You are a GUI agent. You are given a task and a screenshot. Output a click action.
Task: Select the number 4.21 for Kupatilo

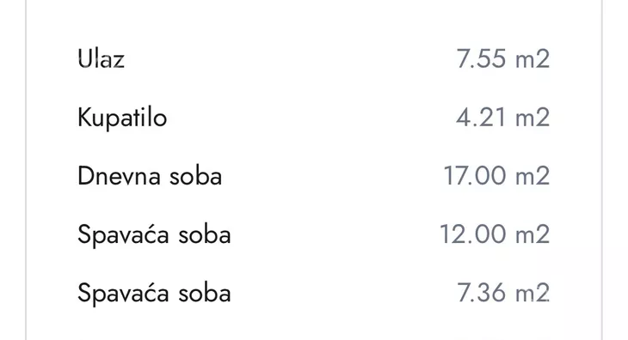coord(481,118)
